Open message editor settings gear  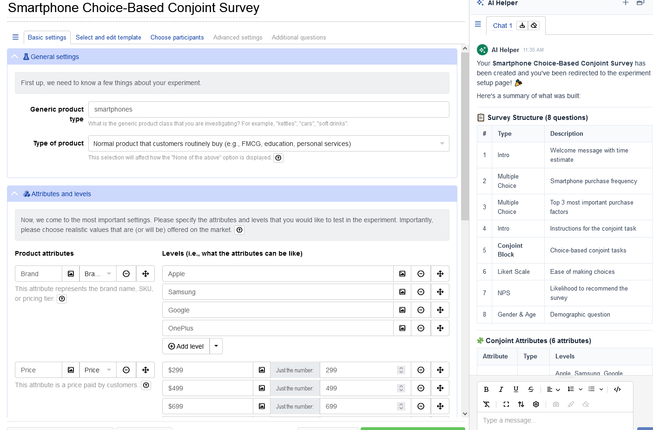coord(536,404)
